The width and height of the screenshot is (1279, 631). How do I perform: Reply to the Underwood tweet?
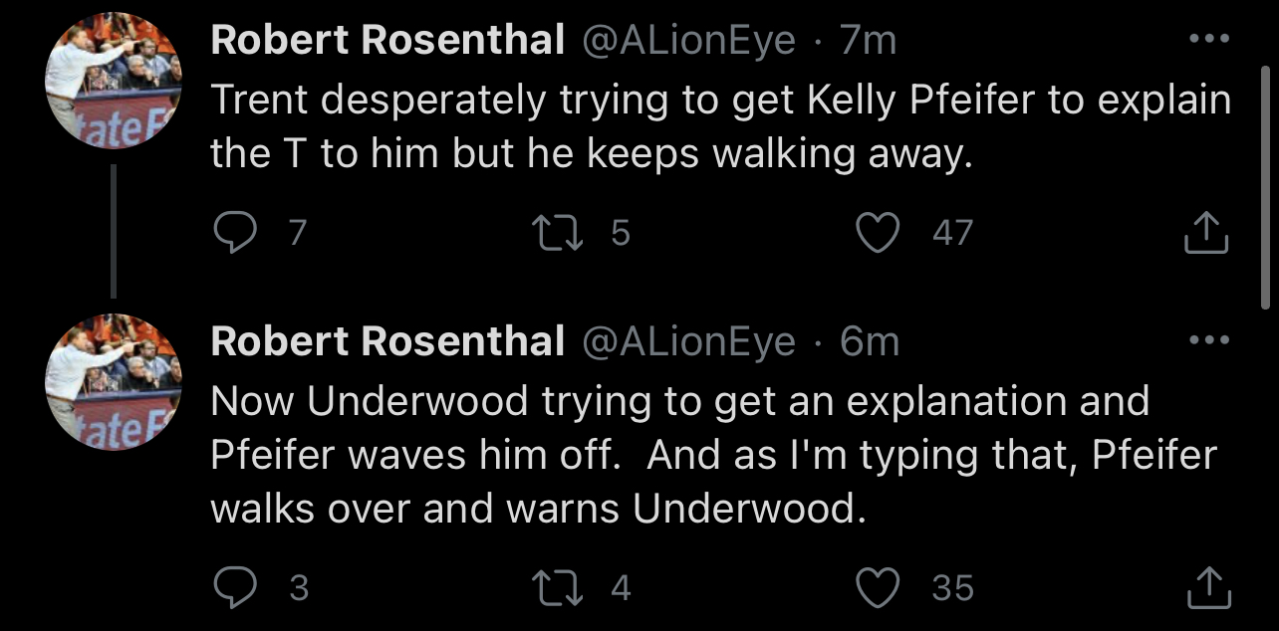pos(236,587)
